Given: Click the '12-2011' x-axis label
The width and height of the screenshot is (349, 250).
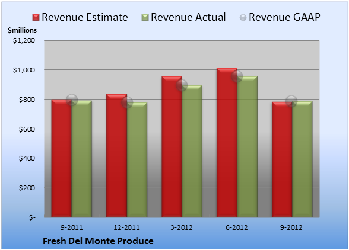Looking at the screenshot, I should [x=126, y=227].
